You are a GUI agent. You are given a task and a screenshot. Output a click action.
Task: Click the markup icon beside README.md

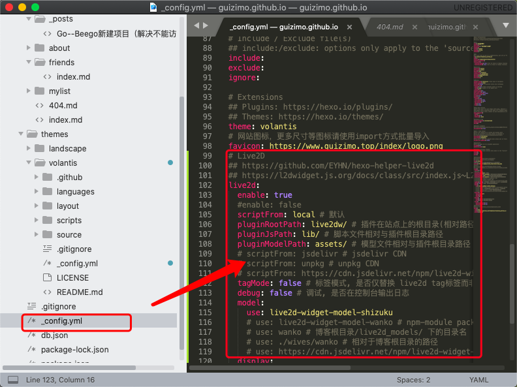(48, 292)
